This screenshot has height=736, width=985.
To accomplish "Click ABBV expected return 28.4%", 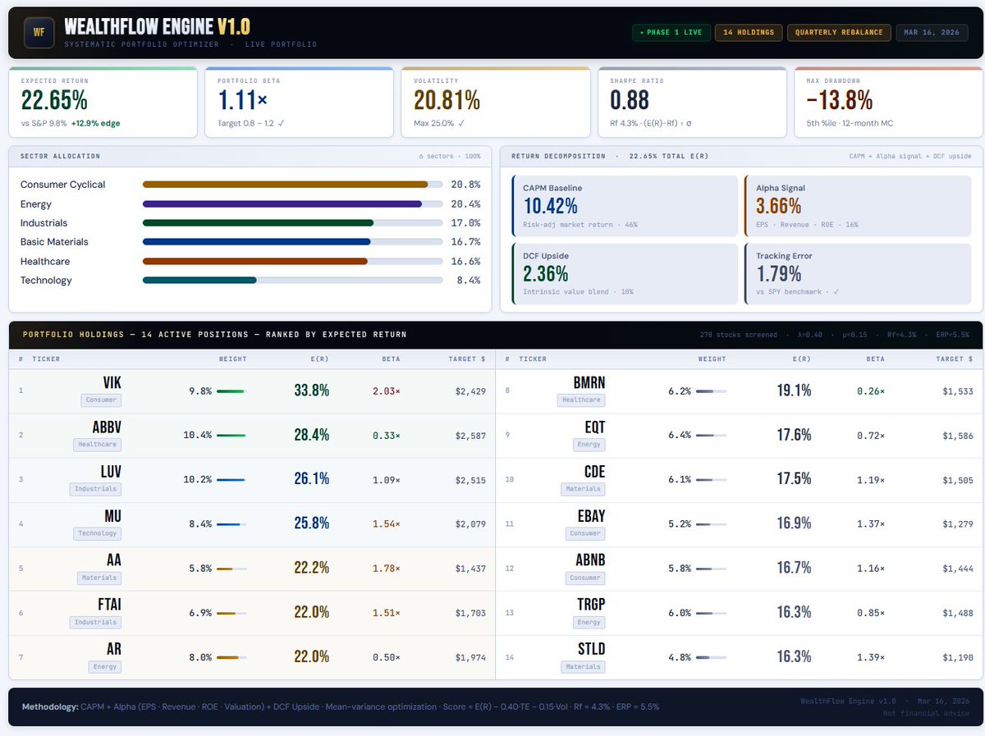I will coord(312,435).
